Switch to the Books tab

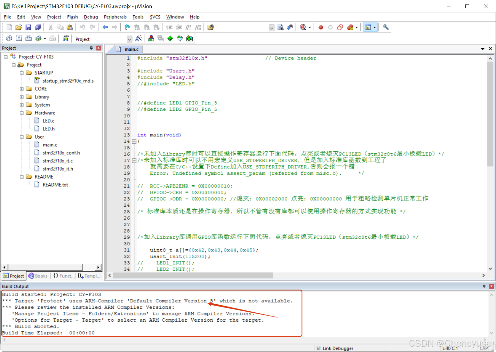pos(38,276)
